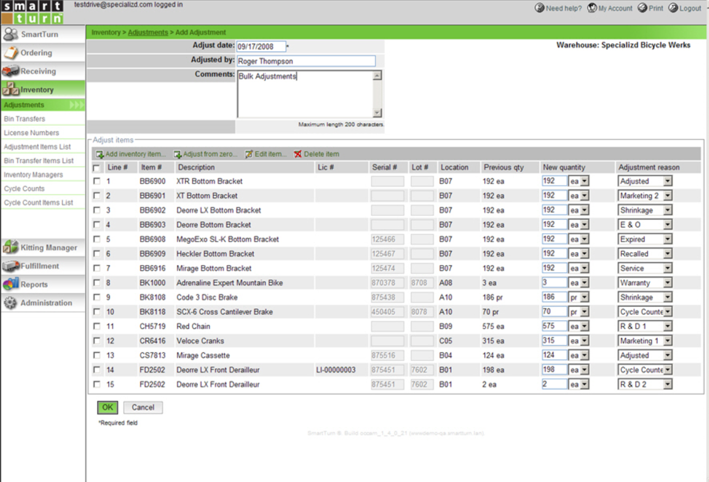Screen dimensions: 709x482
Task: Click the Cancel button
Action: (143, 408)
